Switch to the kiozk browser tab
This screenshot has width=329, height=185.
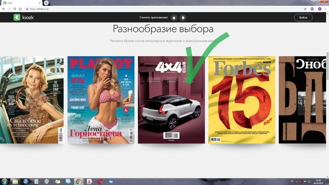tap(19, 3)
